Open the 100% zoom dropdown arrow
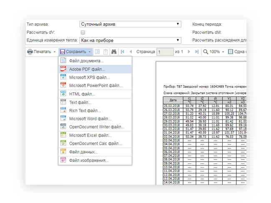271x203 pixels. pyautogui.click(x=223, y=52)
